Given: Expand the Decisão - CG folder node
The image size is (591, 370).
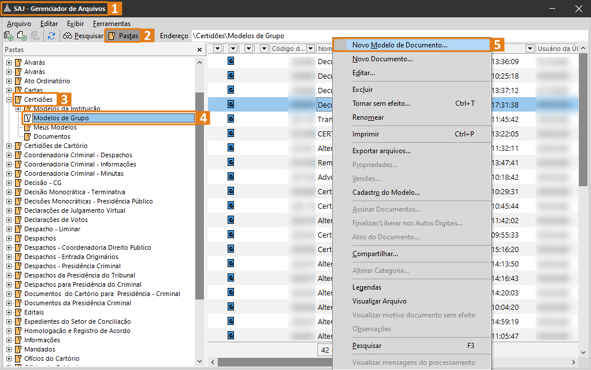Looking at the screenshot, I should tap(9, 183).
